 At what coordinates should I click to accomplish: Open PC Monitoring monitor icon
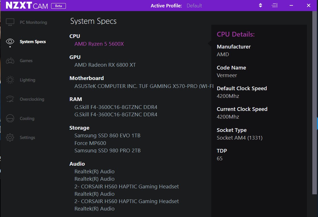[x=10, y=22]
